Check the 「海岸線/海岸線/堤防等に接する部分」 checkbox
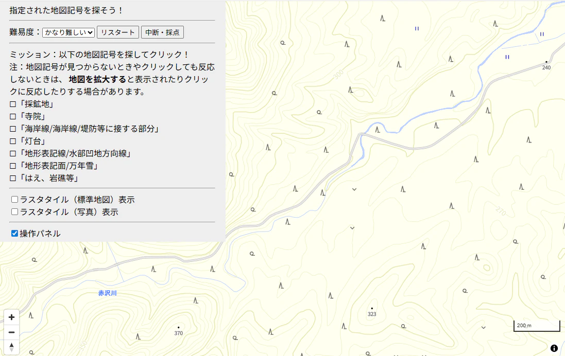 (x=13, y=129)
